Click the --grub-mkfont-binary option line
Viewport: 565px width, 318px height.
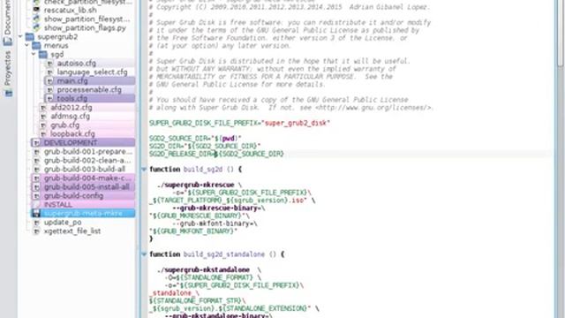pyautogui.click(x=215, y=223)
